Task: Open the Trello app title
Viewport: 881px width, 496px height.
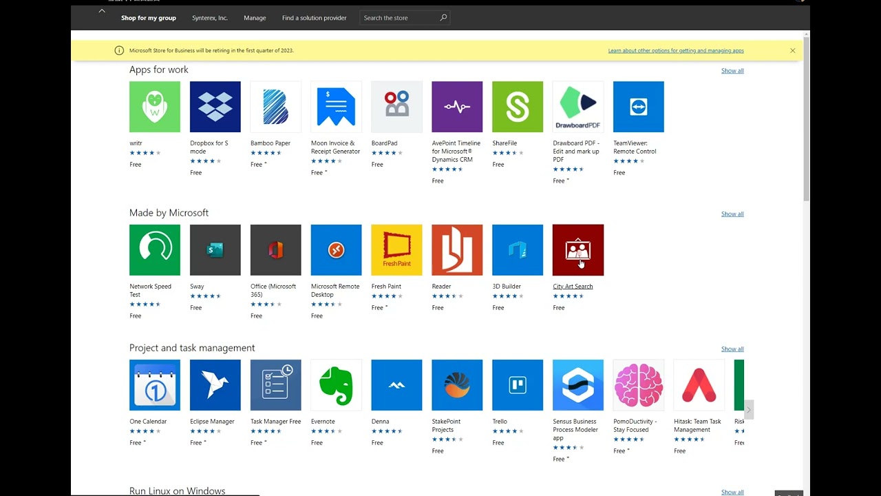Action: coord(500,422)
